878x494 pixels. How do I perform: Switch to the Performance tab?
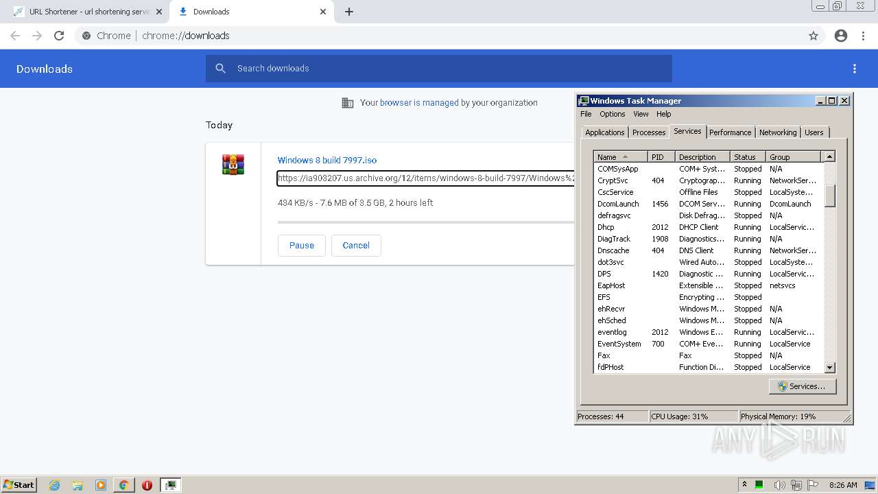coord(730,132)
